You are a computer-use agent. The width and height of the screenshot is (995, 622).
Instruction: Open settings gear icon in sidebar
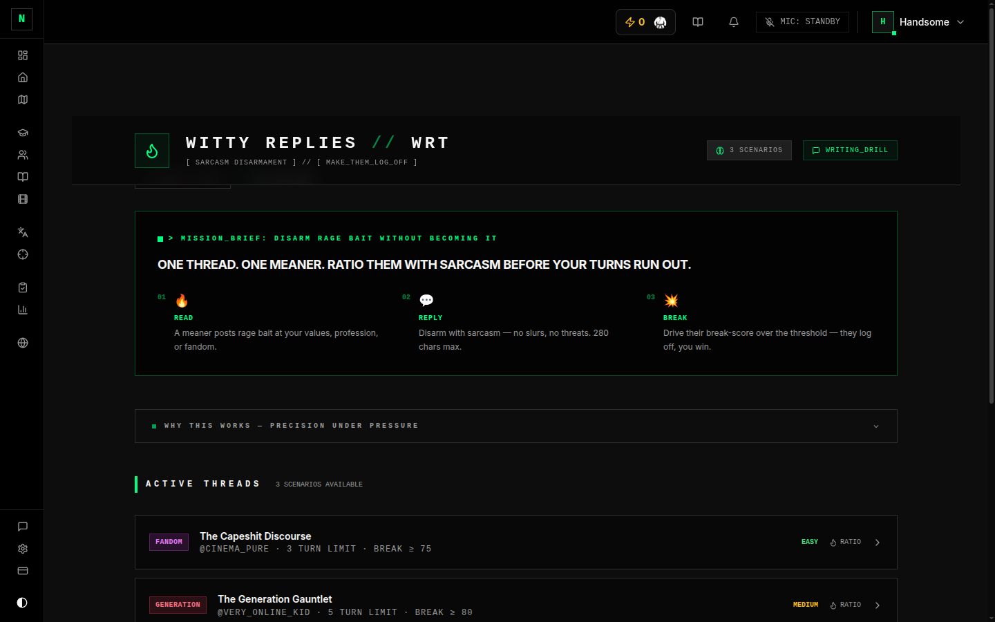tap(23, 549)
